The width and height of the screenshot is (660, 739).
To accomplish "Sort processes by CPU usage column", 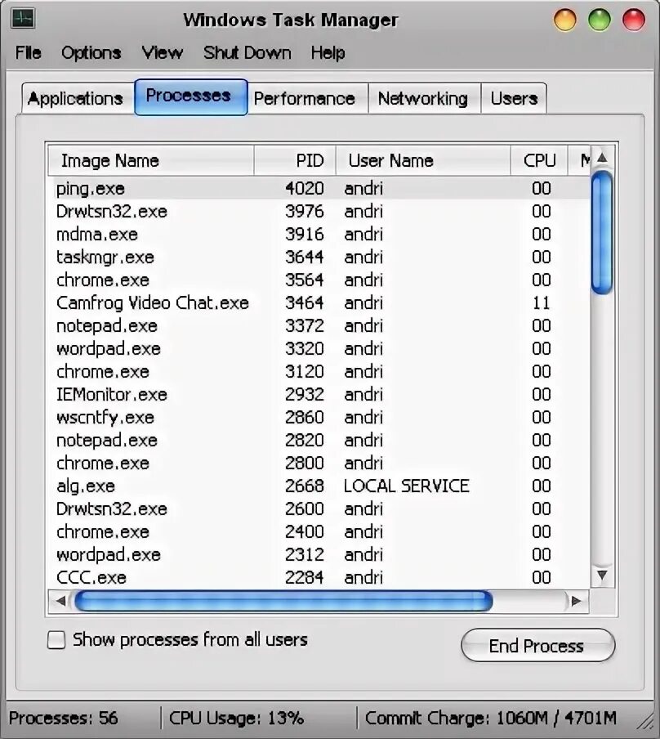I will pyautogui.click(x=539, y=160).
